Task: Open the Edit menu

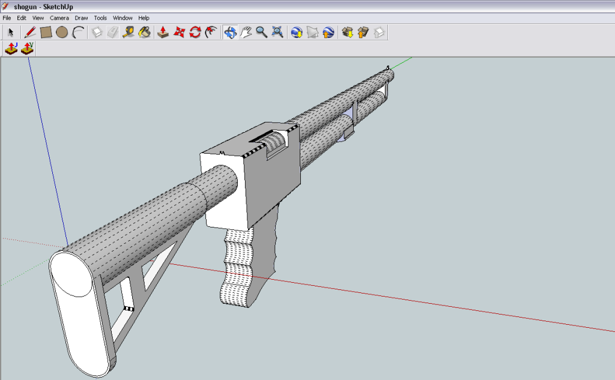Action: point(22,18)
